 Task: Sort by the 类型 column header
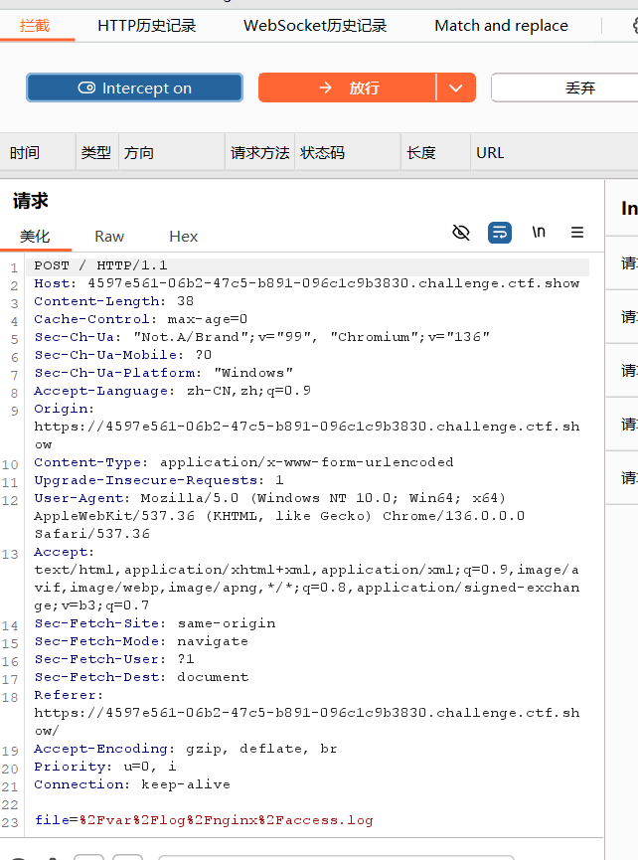coord(96,153)
